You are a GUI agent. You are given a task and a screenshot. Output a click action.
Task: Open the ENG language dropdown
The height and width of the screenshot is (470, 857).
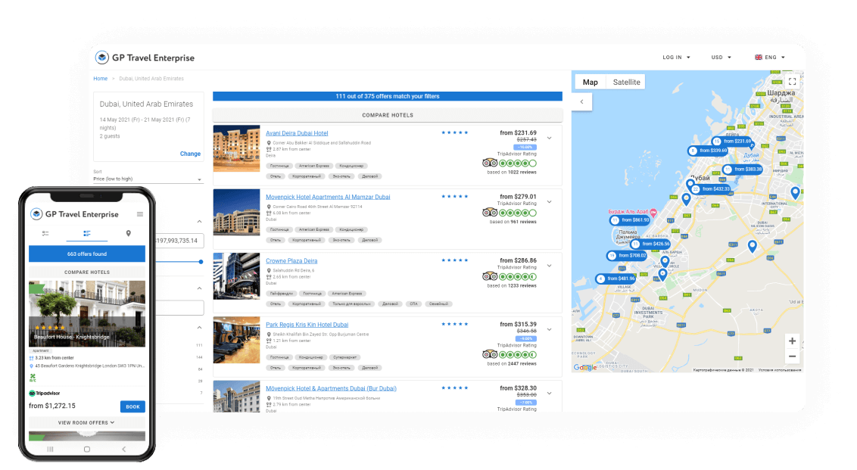pos(769,58)
